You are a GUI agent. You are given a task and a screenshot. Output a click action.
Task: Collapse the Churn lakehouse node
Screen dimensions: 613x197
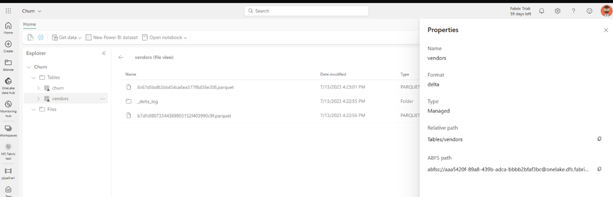pyautogui.click(x=29, y=67)
